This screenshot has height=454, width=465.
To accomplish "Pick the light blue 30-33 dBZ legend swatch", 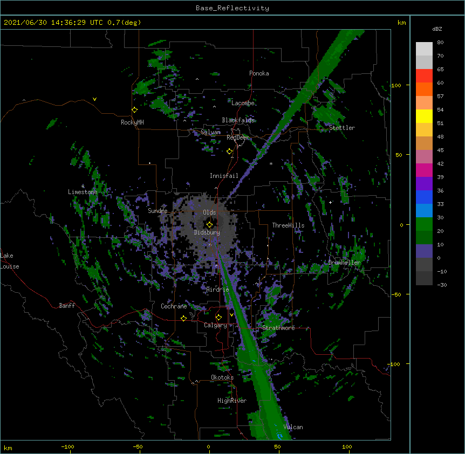I will pos(424,211).
